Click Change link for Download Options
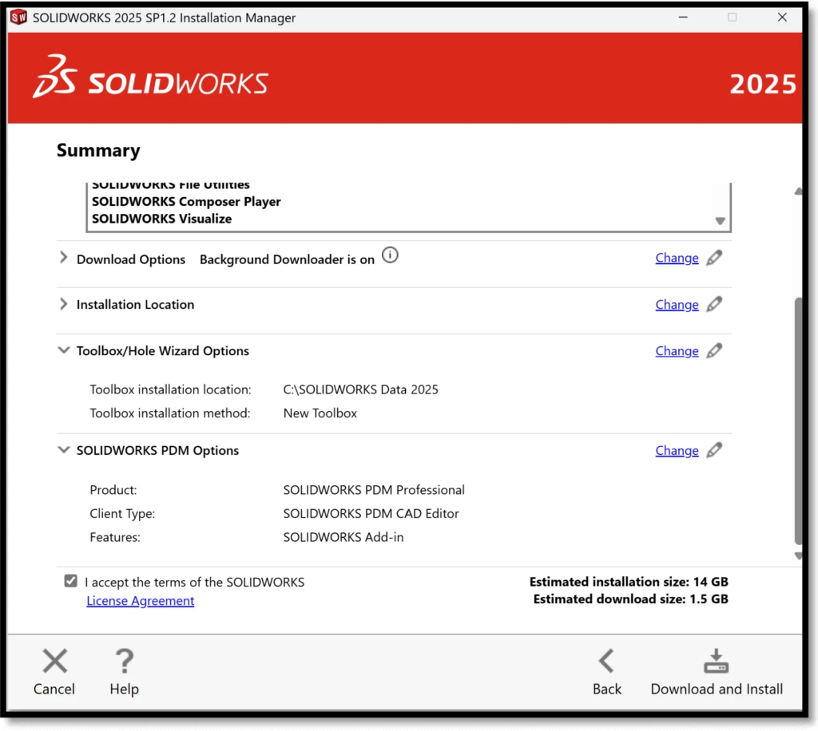818x731 pixels. point(677,258)
